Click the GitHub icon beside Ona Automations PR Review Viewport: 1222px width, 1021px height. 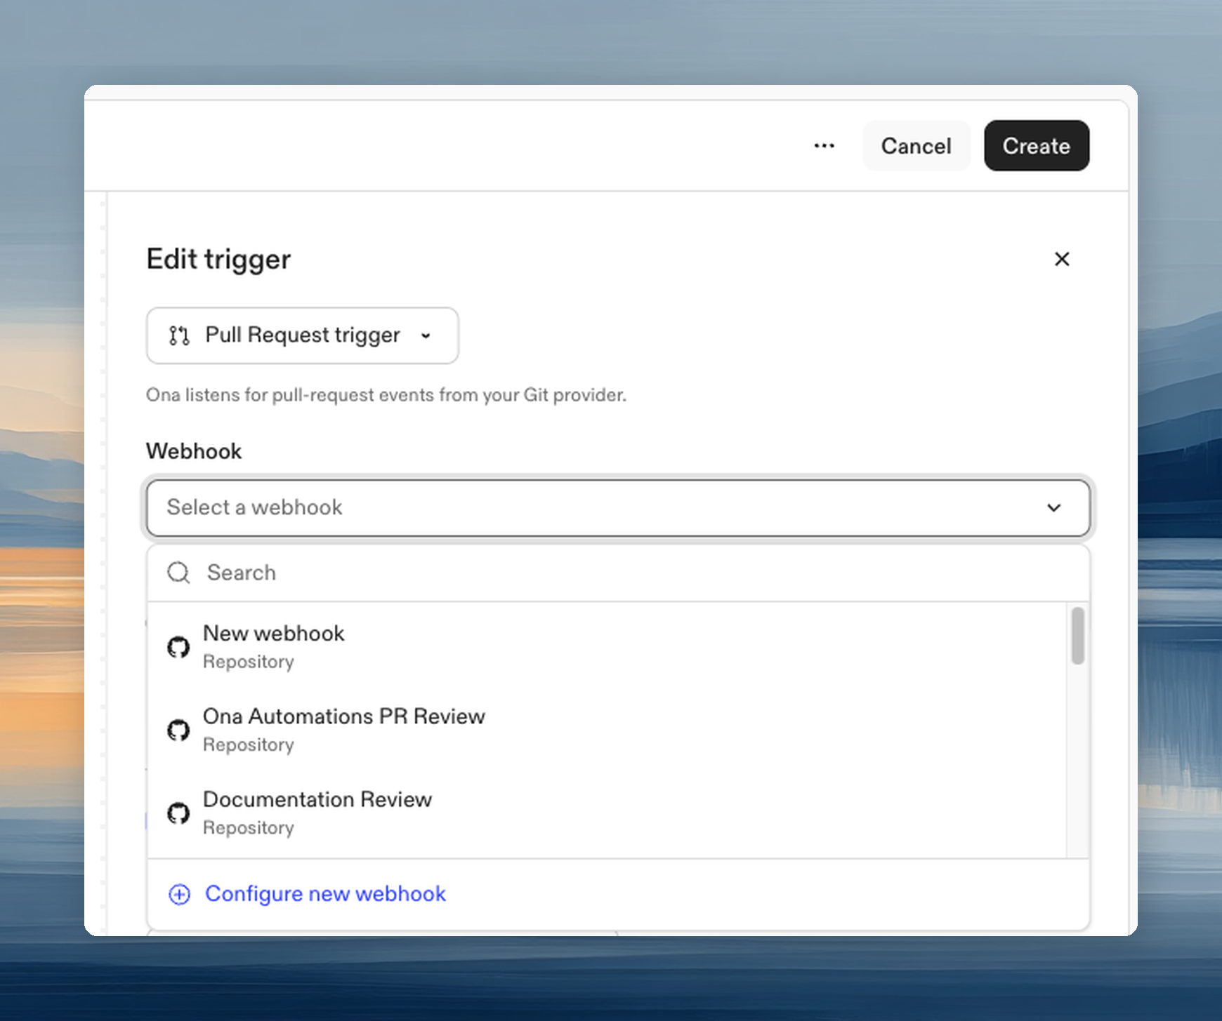tap(179, 730)
